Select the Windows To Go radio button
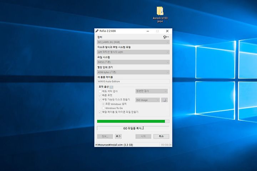Viewport: 257px width, 171px height. pos(103,108)
